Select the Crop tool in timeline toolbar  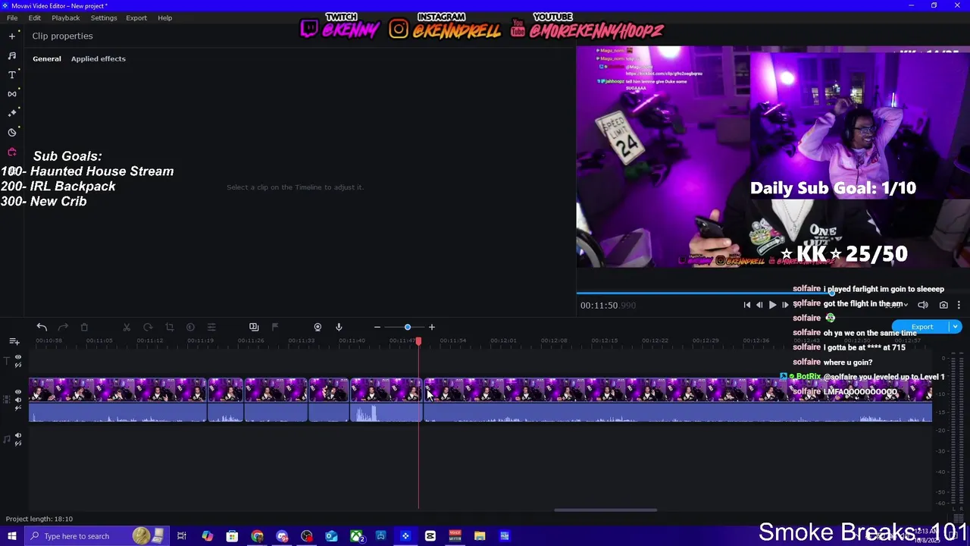tap(169, 327)
